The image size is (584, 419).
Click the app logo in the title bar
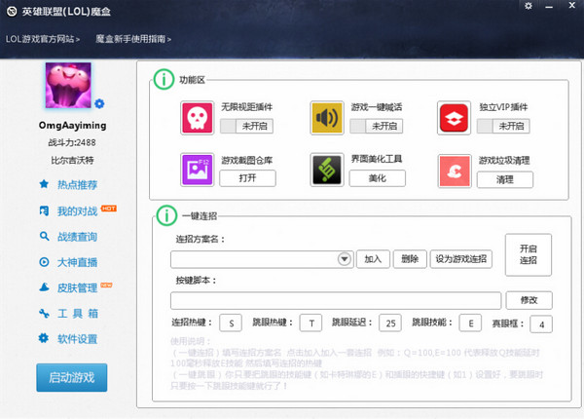(x=12, y=12)
